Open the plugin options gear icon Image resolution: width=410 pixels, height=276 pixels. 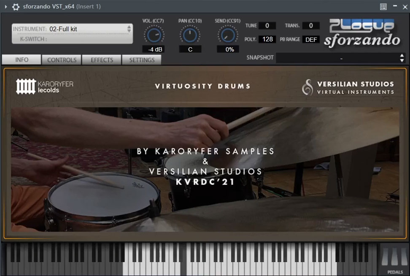point(16,7)
